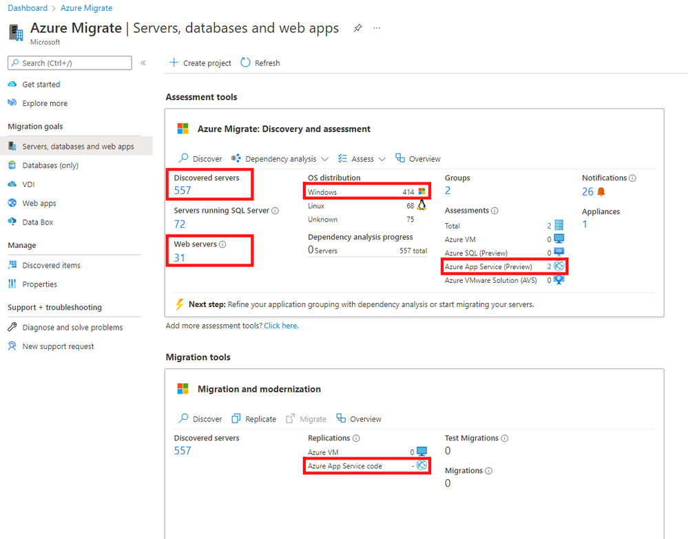Pin the Azure Migrate page to dashboard
The width and height of the screenshot is (688, 539).
click(357, 28)
